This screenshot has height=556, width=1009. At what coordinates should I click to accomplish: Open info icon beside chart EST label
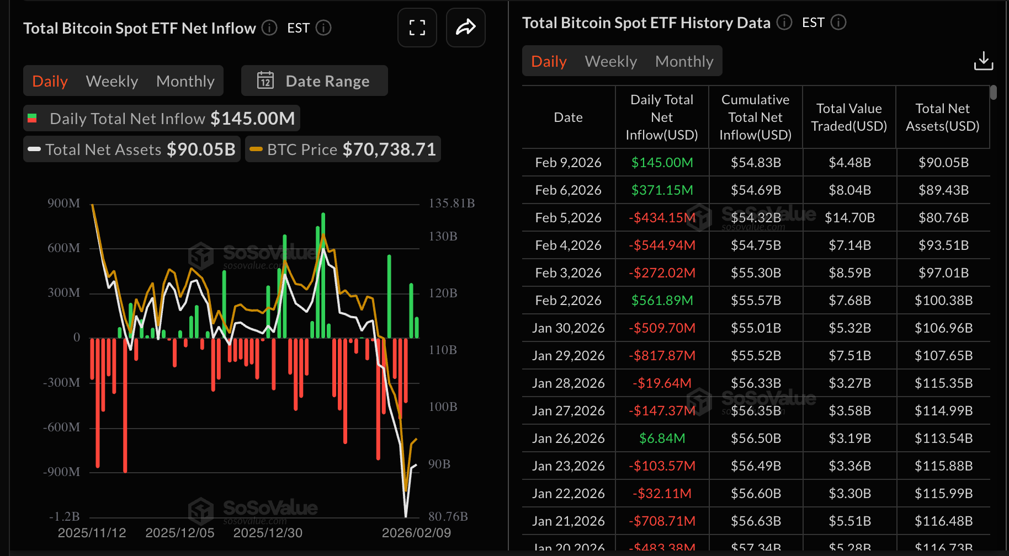[x=323, y=28]
